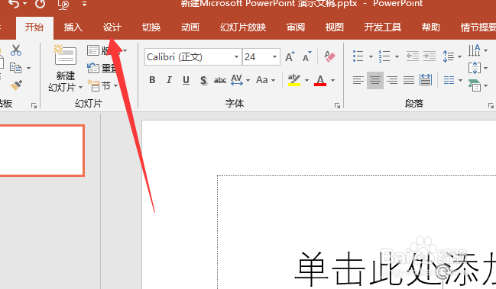Open the text direction icon
496x289 pixels.
pyautogui.click(x=474, y=50)
